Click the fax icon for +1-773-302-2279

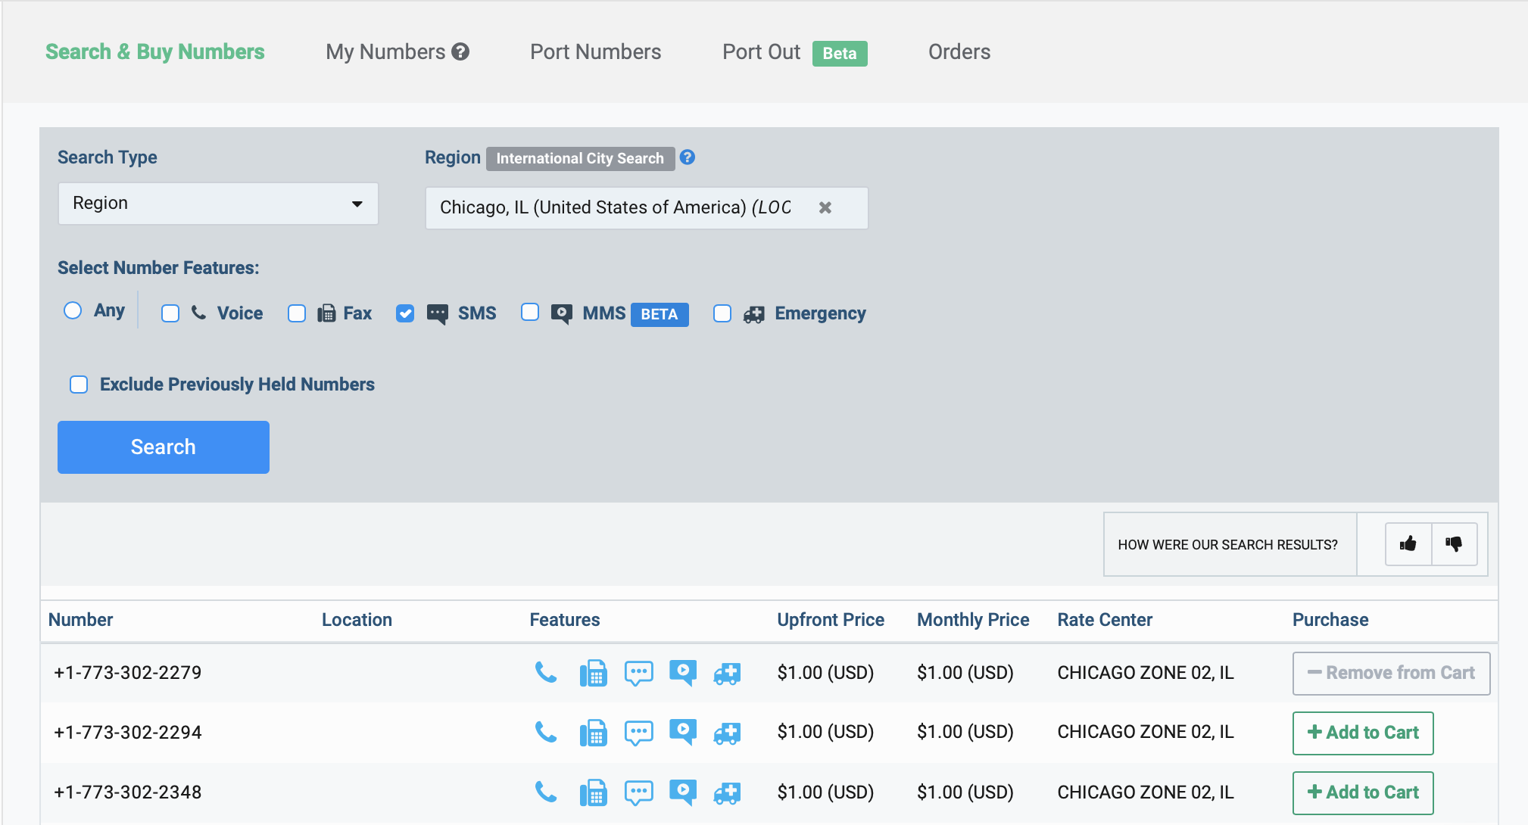coord(594,673)
